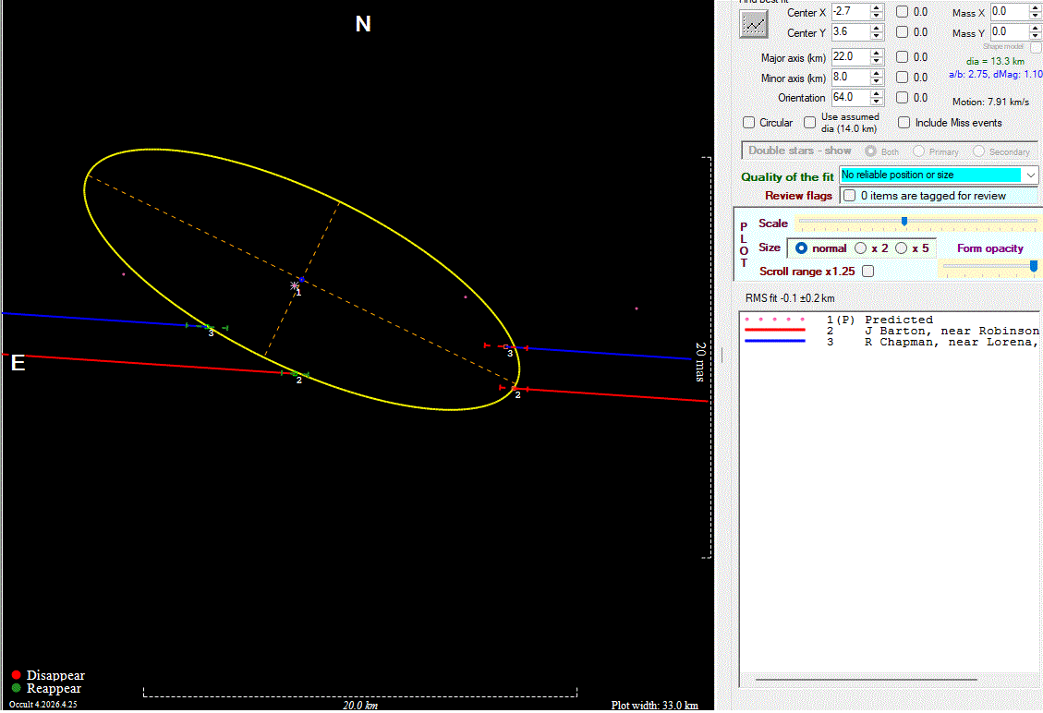Select the normal size radio button

point(802,248)
